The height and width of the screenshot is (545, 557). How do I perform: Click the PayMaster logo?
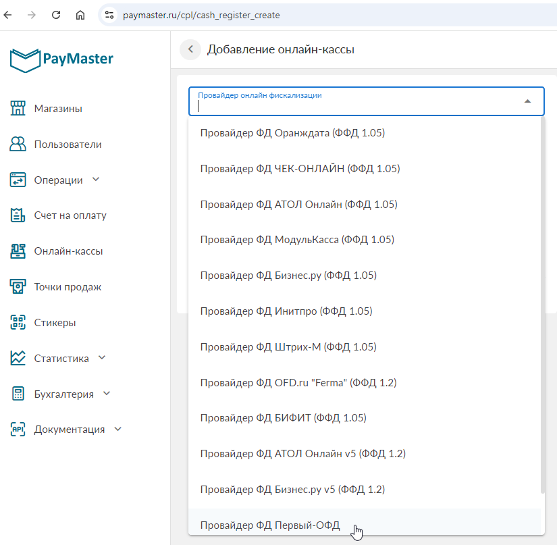click(61, 60)
